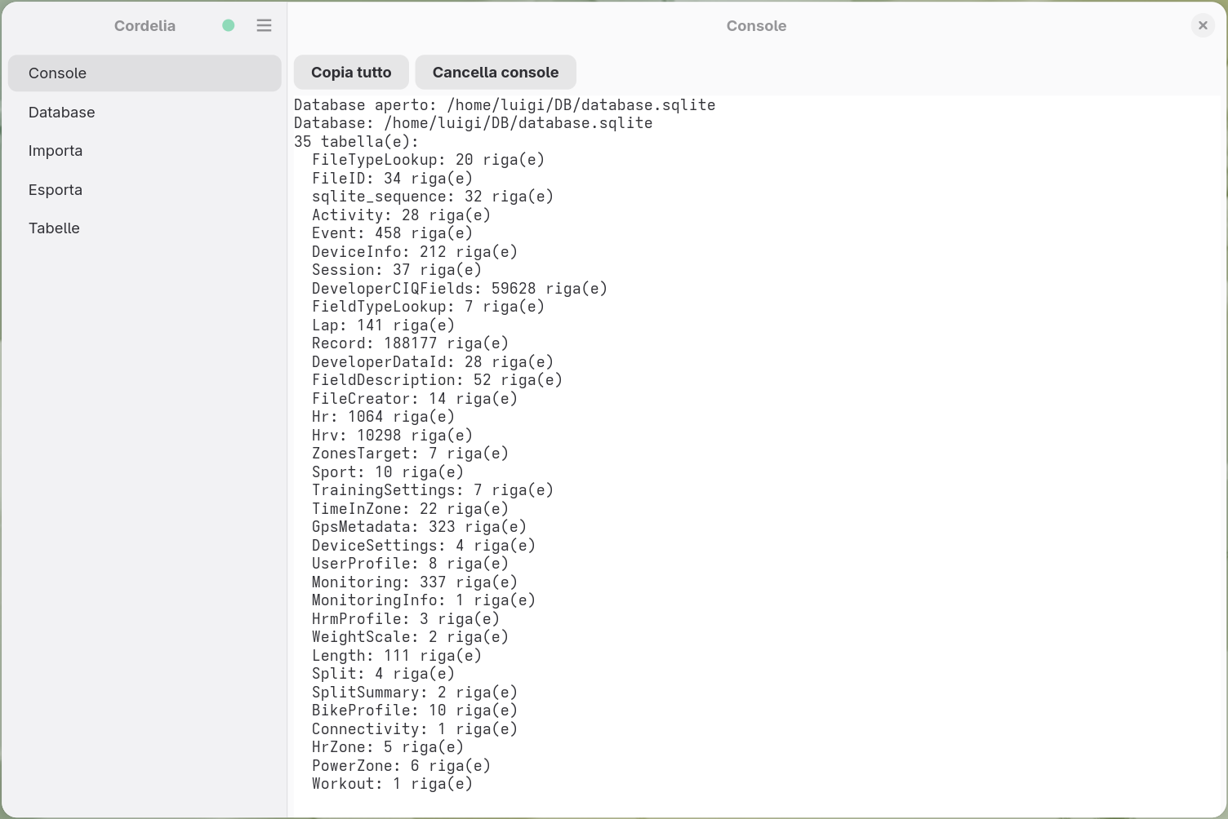Image resolution: width=1228 pixels, height=819 pixels.
Task: Click the 'Sport: 10 riga(e)' line
Action: (388, 472)
